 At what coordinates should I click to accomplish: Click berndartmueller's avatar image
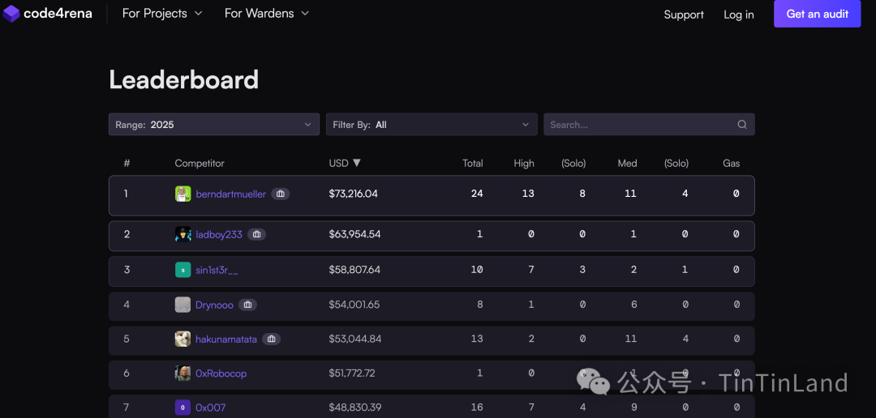[182, 194]
